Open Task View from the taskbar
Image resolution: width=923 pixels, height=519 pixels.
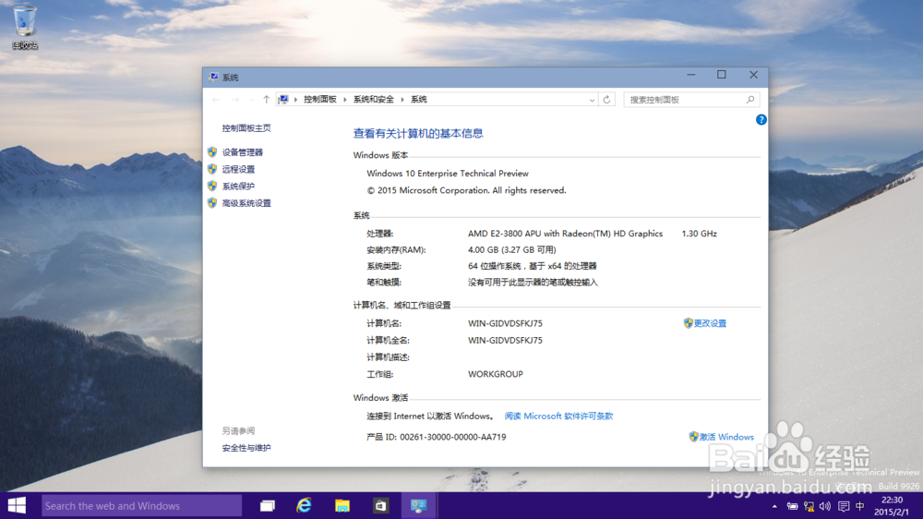tap(268, 505)
